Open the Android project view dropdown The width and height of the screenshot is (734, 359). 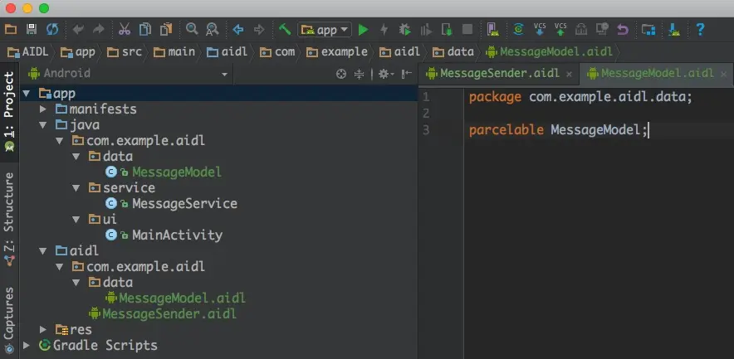point(128,74)
